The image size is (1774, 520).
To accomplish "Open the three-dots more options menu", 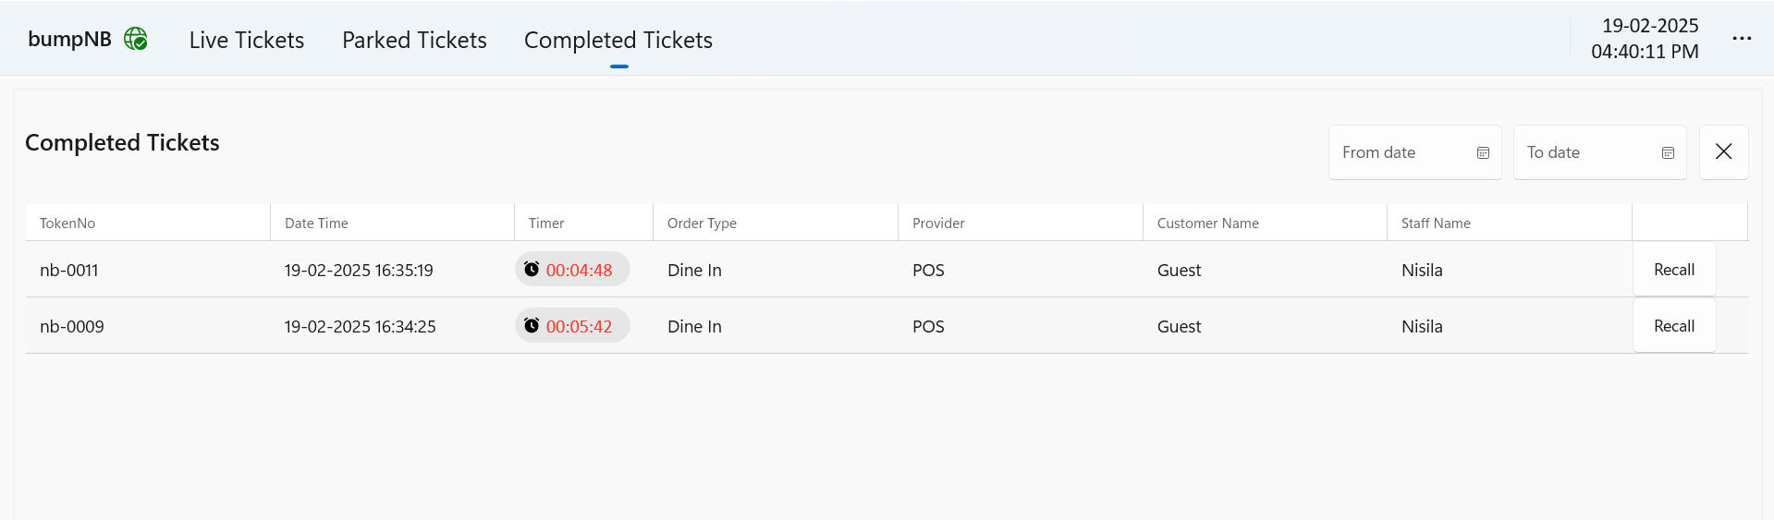I will tap(1742, 39).
